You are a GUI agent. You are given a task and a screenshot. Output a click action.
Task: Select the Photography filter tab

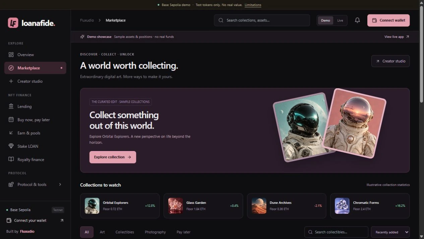155,232
